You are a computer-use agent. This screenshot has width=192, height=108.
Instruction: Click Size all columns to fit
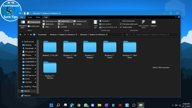pyautogui.click(x=108, y=27)
